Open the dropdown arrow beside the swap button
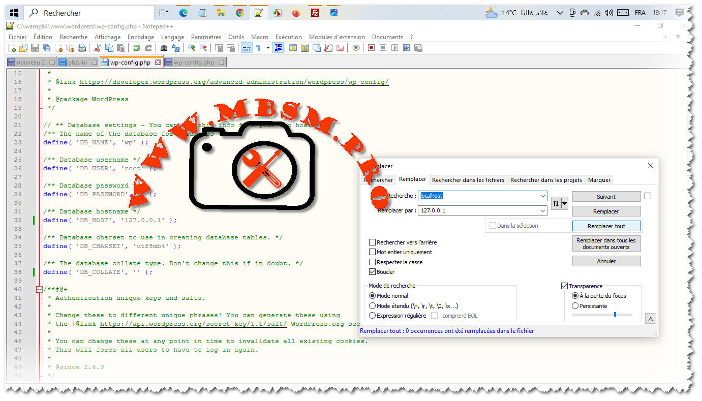This screenshot has height=401, width=702. tap(564, 203)
